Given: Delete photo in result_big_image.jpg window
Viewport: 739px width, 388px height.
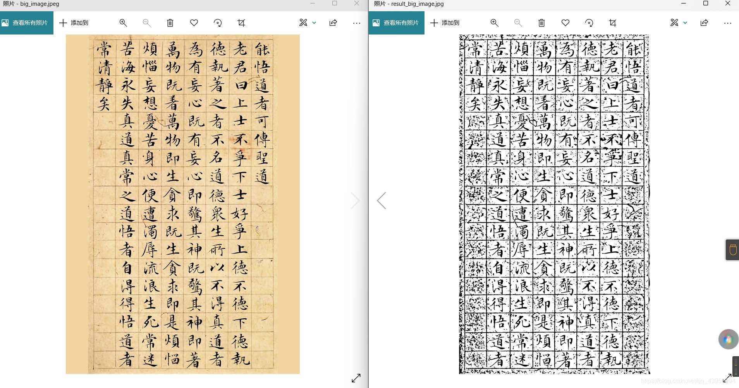Looking at the screenshot, I should coord(541,23).
